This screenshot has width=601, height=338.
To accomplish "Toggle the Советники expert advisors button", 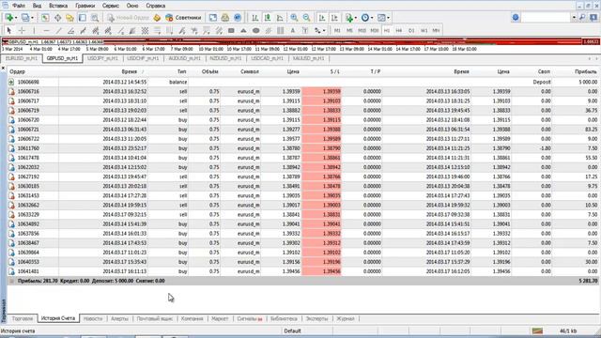I will coord(183,18).
